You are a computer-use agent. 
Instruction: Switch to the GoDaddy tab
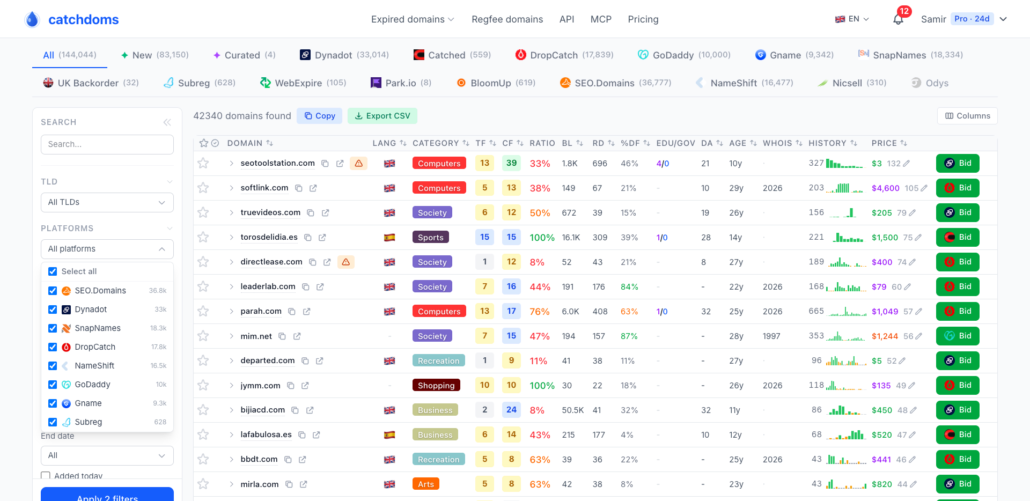click(684, 55)
